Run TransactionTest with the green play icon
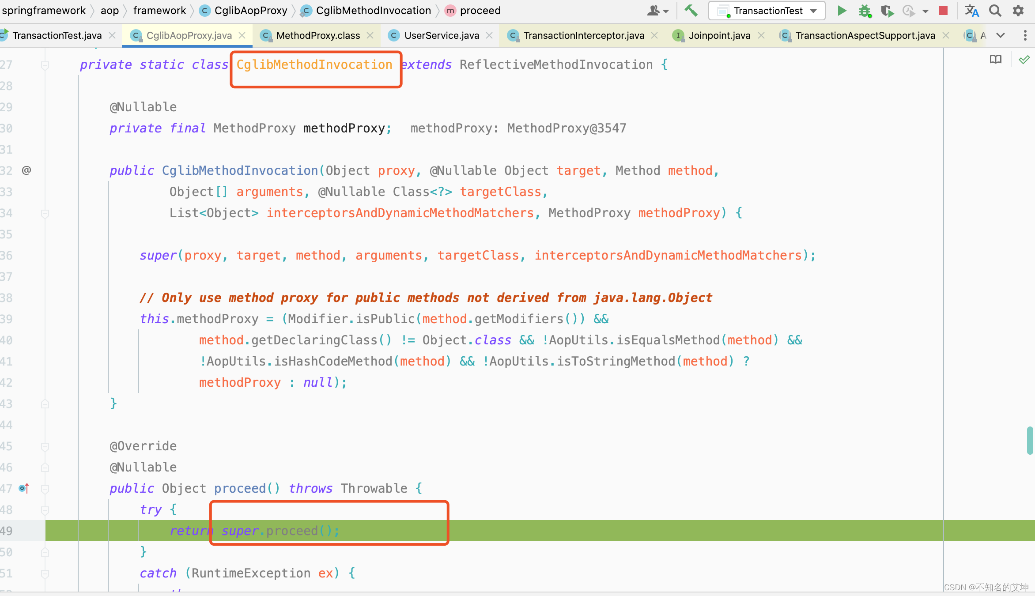The width and height of the screenshot is (1035, 596). 842,11
